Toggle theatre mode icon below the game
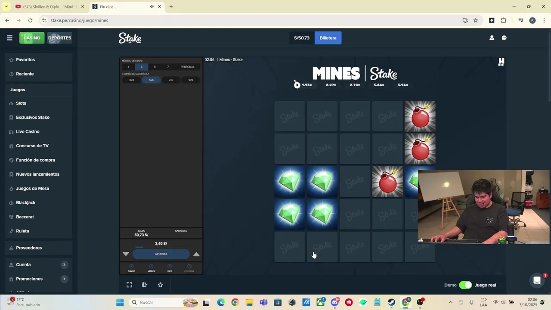The image size is (551, 310). point(145,285)
